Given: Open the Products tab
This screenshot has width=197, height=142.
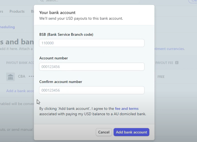Looking at the screenshot, I should coord(17,11).
